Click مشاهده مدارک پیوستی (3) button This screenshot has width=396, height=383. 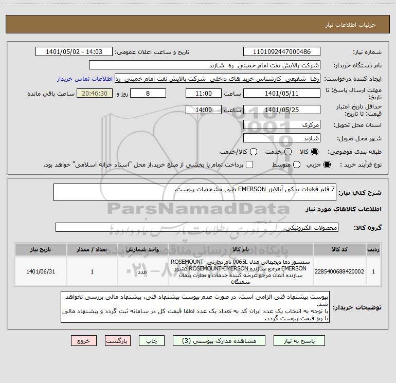(x=219, y=340)
